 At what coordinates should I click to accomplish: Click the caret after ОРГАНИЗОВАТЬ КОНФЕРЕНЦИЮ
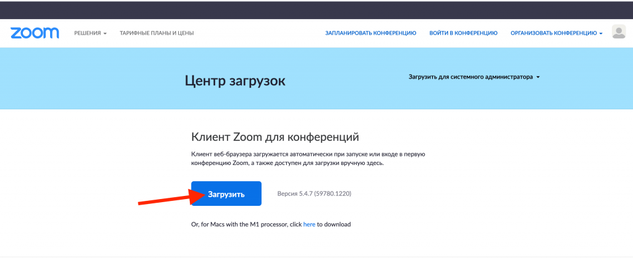(601, 33)
